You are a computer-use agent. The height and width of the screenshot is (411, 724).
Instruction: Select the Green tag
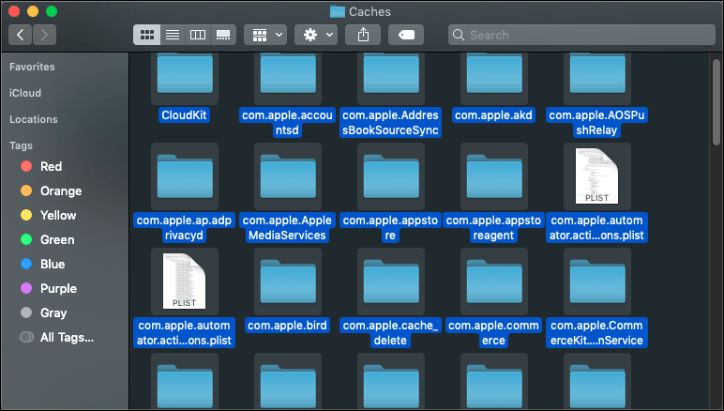(48, 239)
